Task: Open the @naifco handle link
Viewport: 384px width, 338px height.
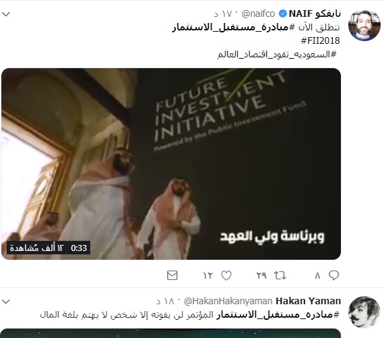Action: pos(259,13)
